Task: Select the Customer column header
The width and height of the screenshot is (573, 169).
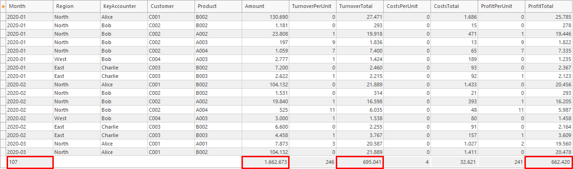Action: (171, 7)
